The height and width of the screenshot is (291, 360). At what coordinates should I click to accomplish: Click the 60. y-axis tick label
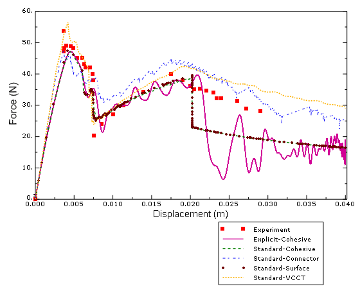[28, 10]
